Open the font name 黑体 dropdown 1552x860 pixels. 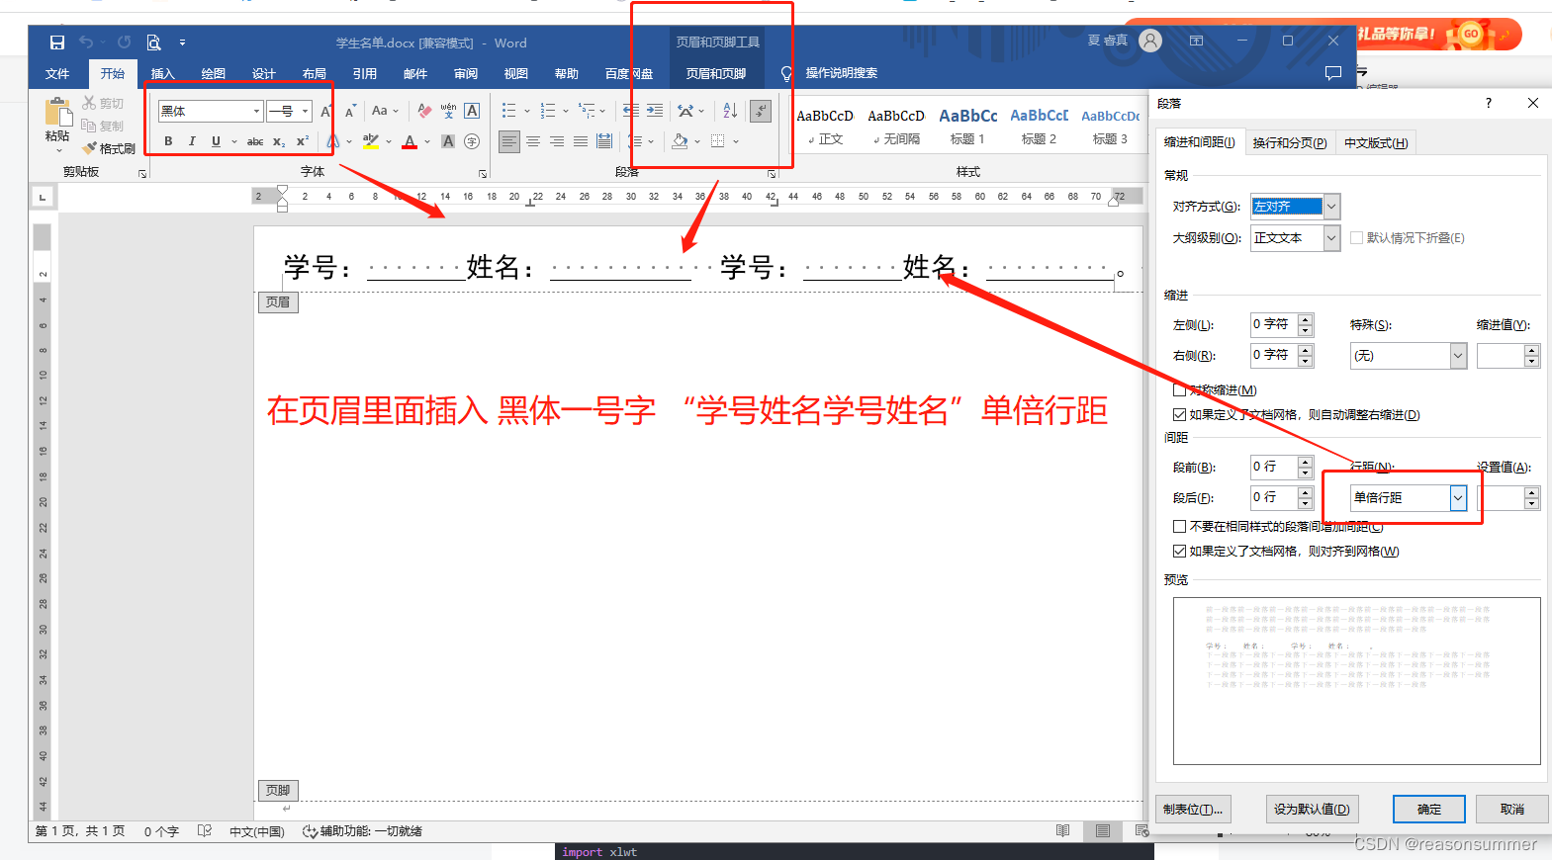256,111
